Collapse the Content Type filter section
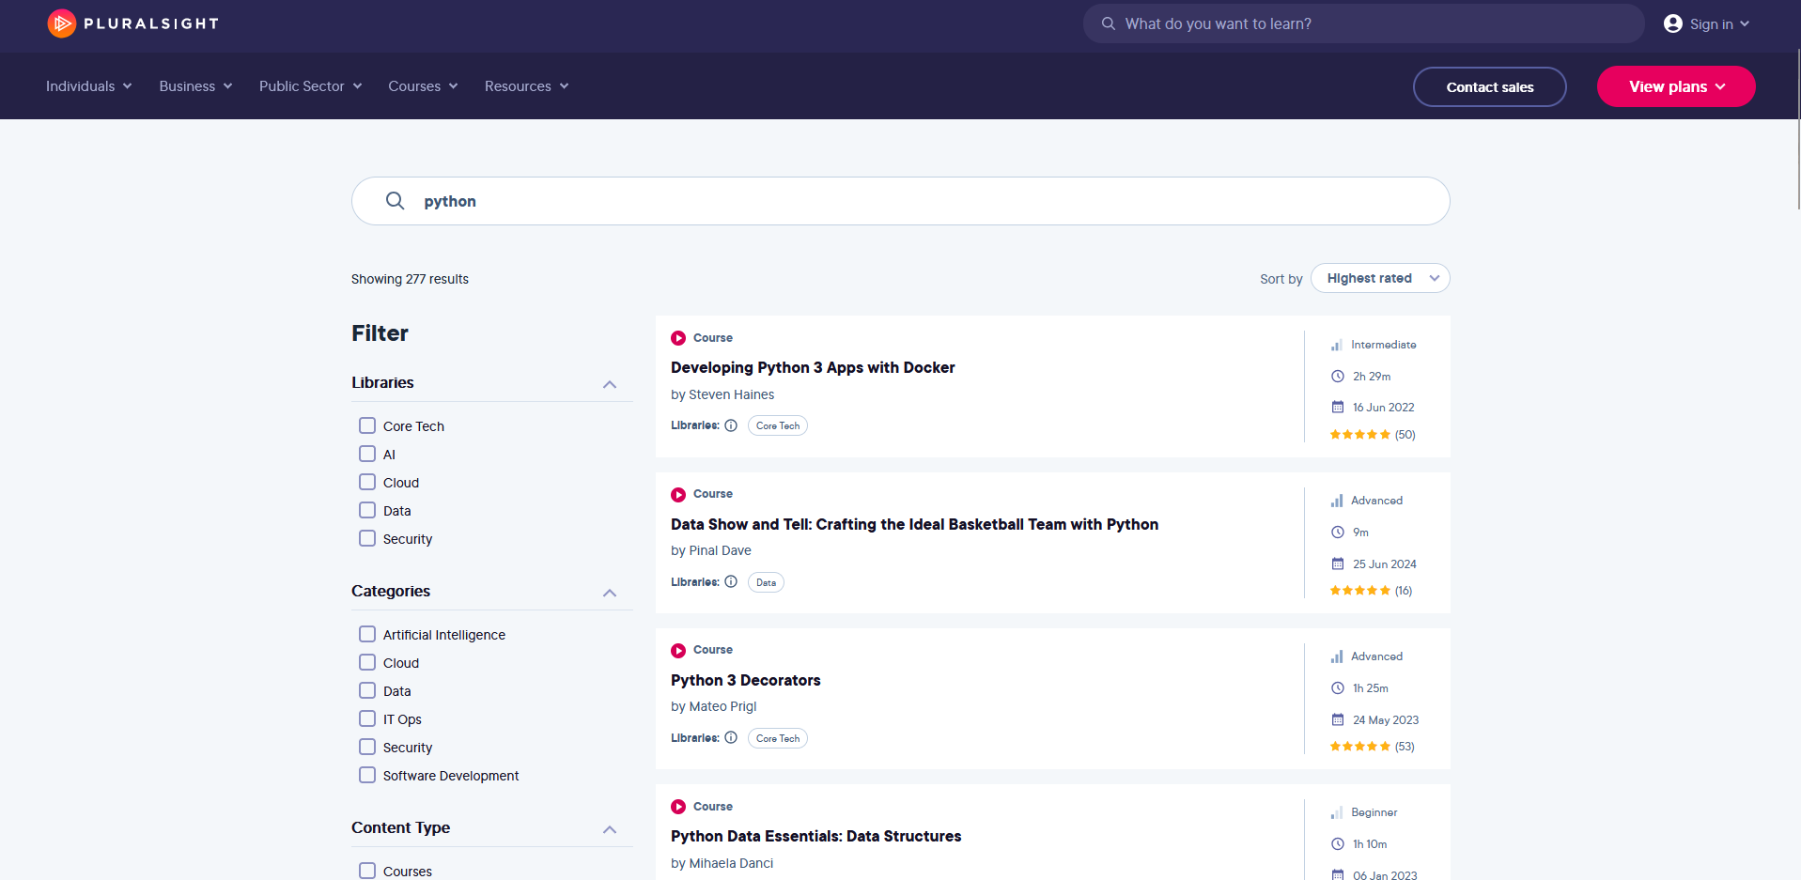 (610, 829)
